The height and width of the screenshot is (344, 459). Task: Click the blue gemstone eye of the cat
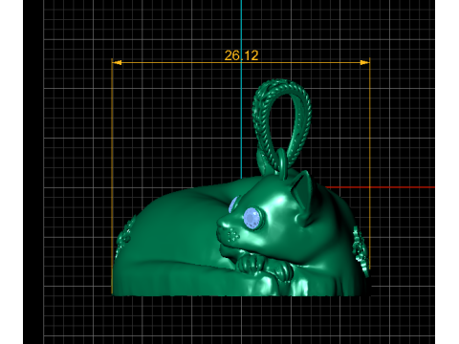252,218
